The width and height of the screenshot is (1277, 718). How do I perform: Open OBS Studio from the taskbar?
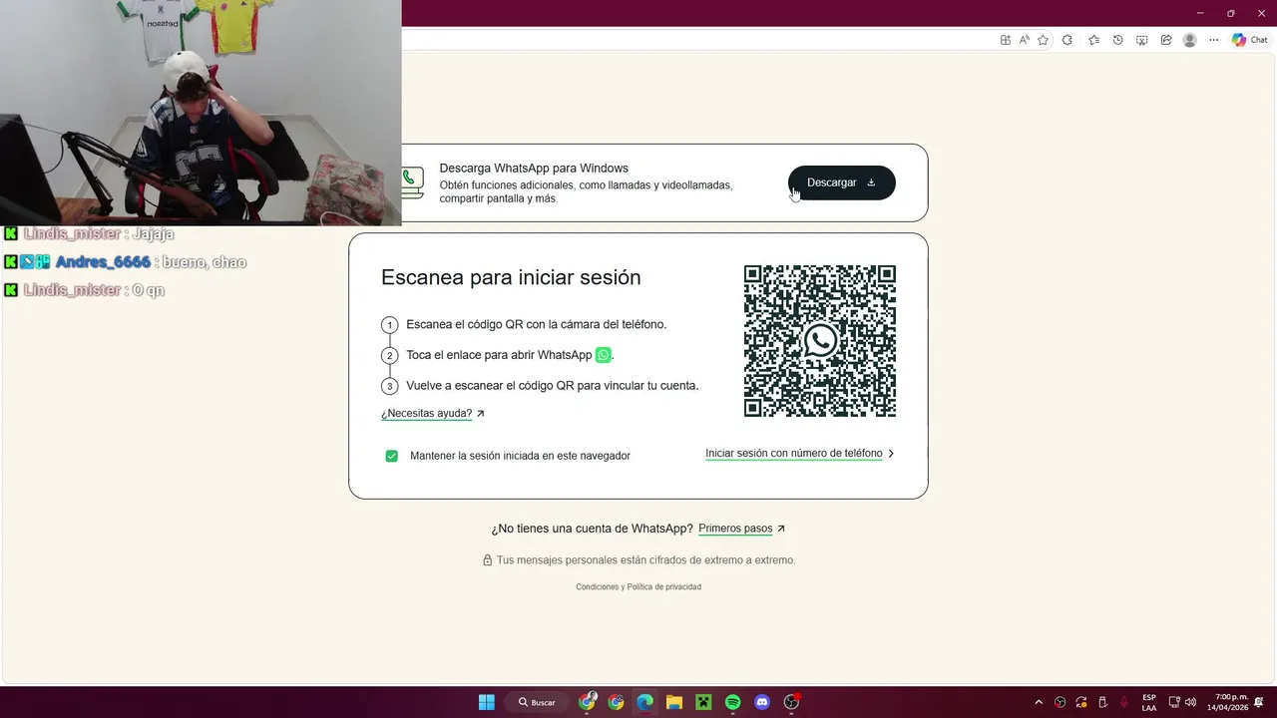tap(792, 702)
